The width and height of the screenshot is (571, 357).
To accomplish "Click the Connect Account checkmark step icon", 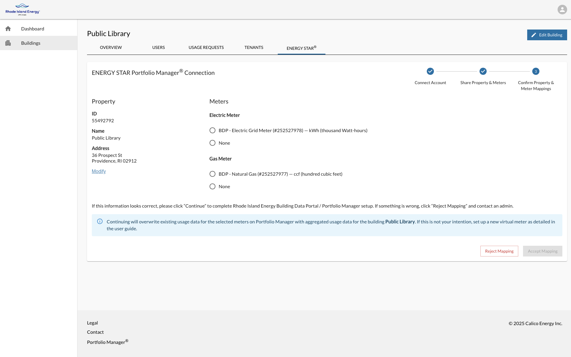I will [x=430, y=71].
